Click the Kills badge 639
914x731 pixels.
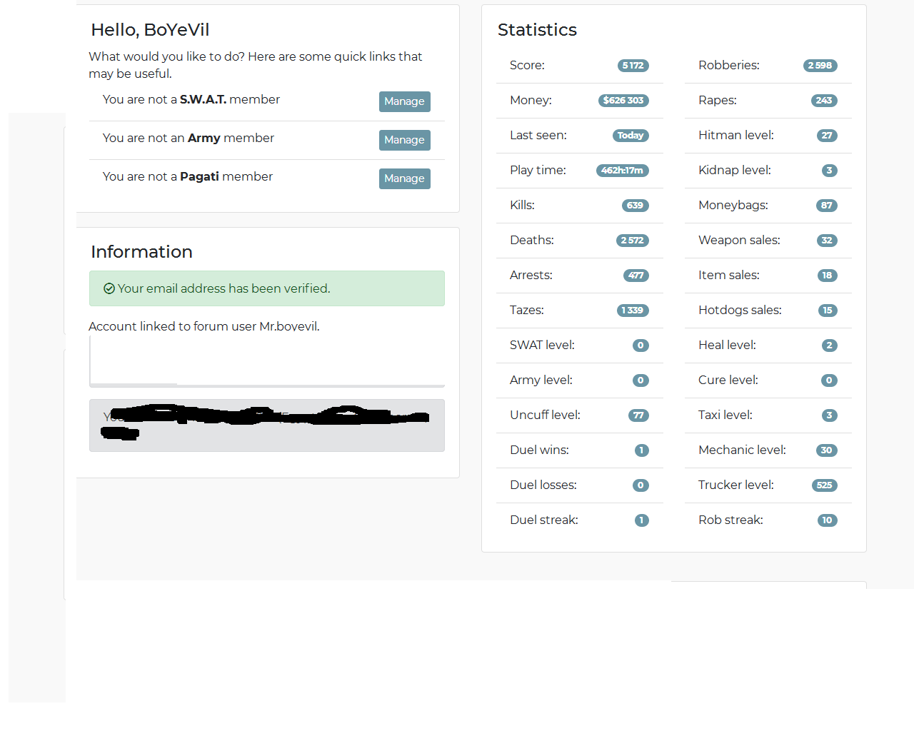pos(635,206)
